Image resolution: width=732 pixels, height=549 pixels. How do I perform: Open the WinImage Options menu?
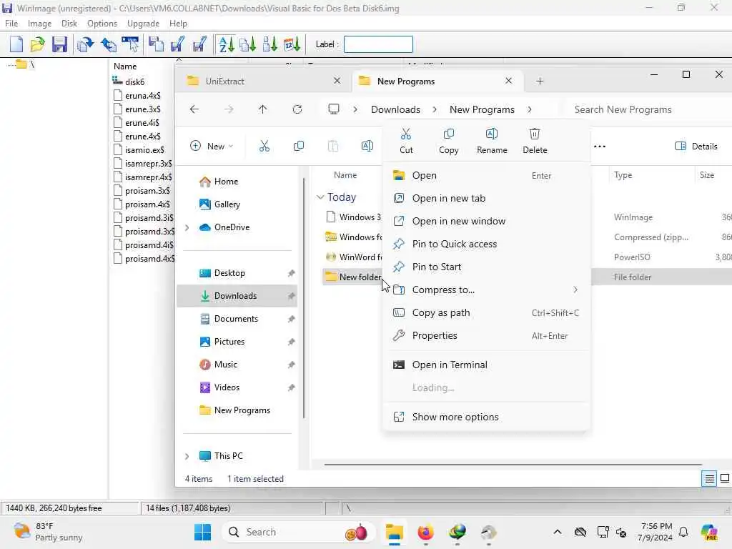102,24
